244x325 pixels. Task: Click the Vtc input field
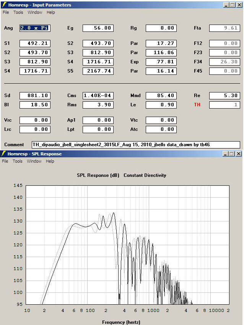click(x=161, y=120)
